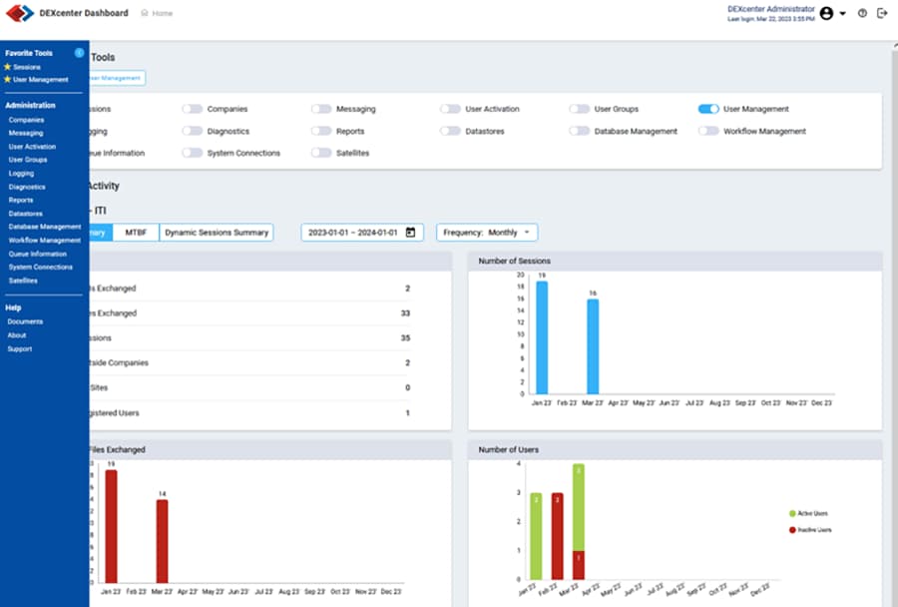The height and width of the screenshot is (607, 898).
Task: Click Mar 23 bar in Number of Sessions
Action: tap(593, 346)
